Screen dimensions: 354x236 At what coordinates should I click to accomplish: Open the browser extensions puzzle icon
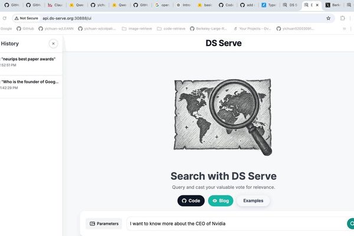coord(342,18)
